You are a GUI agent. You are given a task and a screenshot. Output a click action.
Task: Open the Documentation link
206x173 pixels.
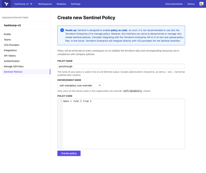[x=174, y=4]
